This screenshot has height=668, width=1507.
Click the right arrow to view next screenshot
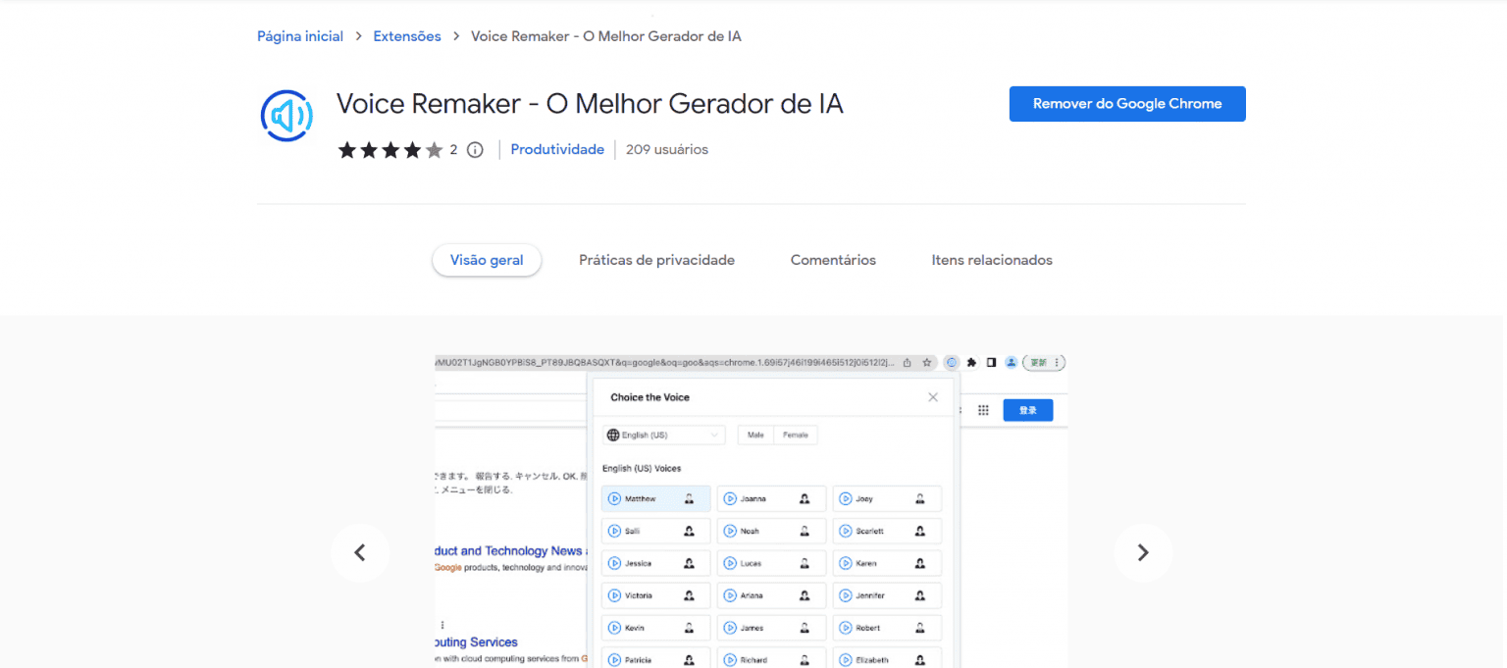(x=1143, y=552)
